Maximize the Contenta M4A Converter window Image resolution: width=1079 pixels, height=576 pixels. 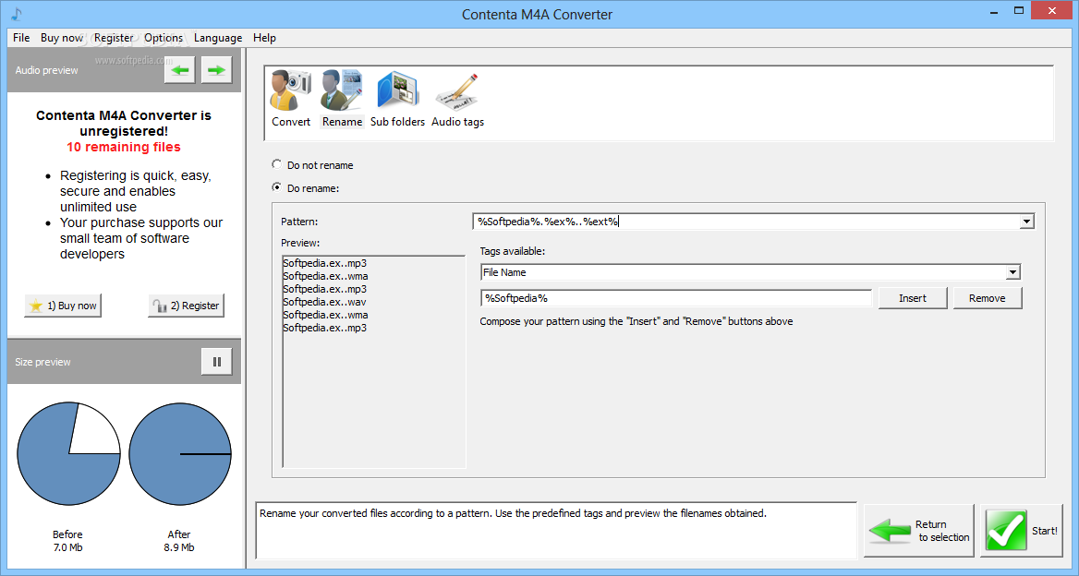click(1019, 10)
